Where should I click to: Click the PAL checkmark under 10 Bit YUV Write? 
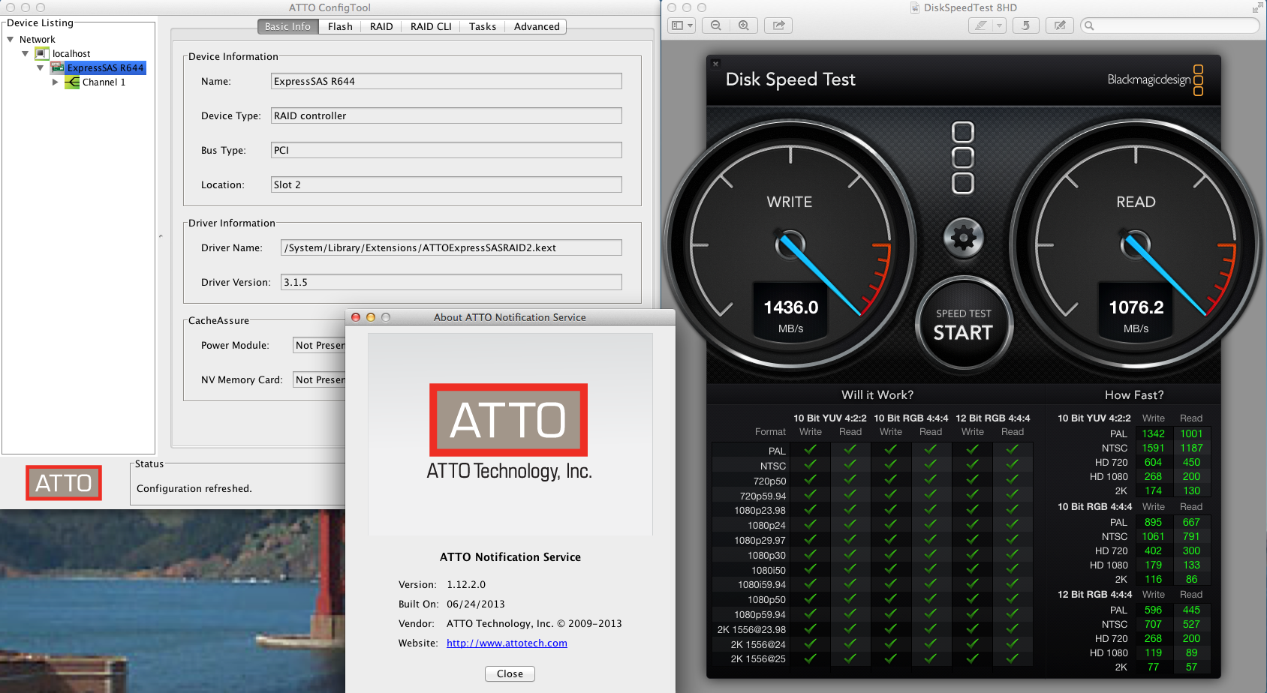click(x=811, y=450)
